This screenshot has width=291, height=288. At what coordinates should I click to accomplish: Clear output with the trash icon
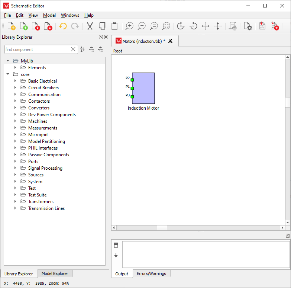click(116, 245)
